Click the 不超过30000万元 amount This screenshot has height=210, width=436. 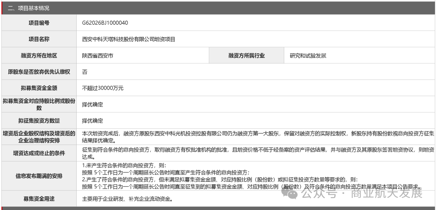[103, 88]
